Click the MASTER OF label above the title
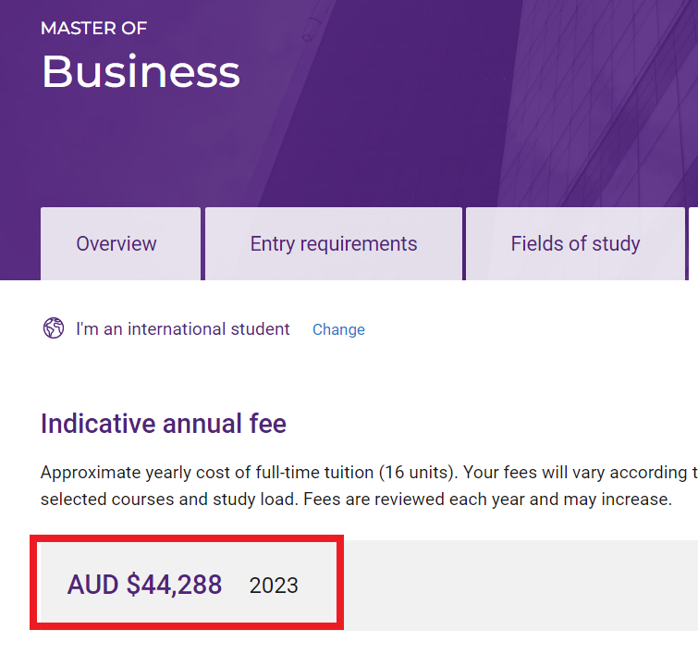 (93, 29)
